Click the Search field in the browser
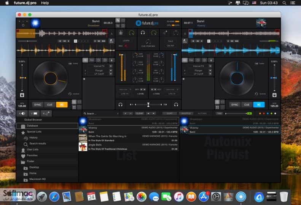The height and width of the screenshot is (205, 301). (101, 114)
